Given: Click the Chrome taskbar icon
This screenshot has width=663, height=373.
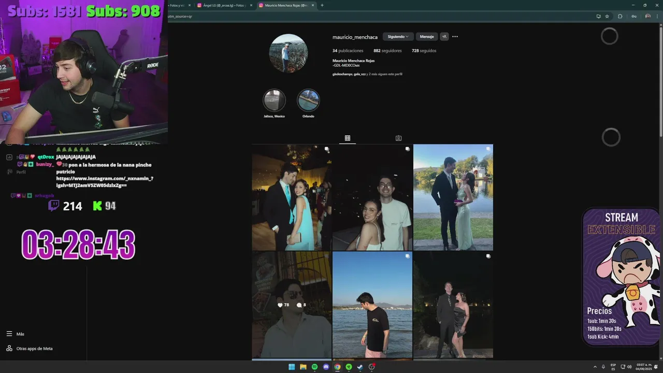Looking at the screenshot, I should (x=337, y=367).
